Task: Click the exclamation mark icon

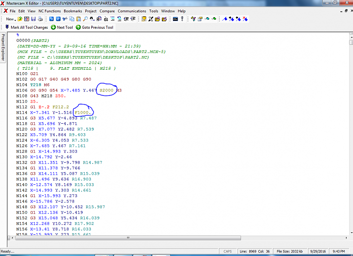Action: tap(182, 19)
